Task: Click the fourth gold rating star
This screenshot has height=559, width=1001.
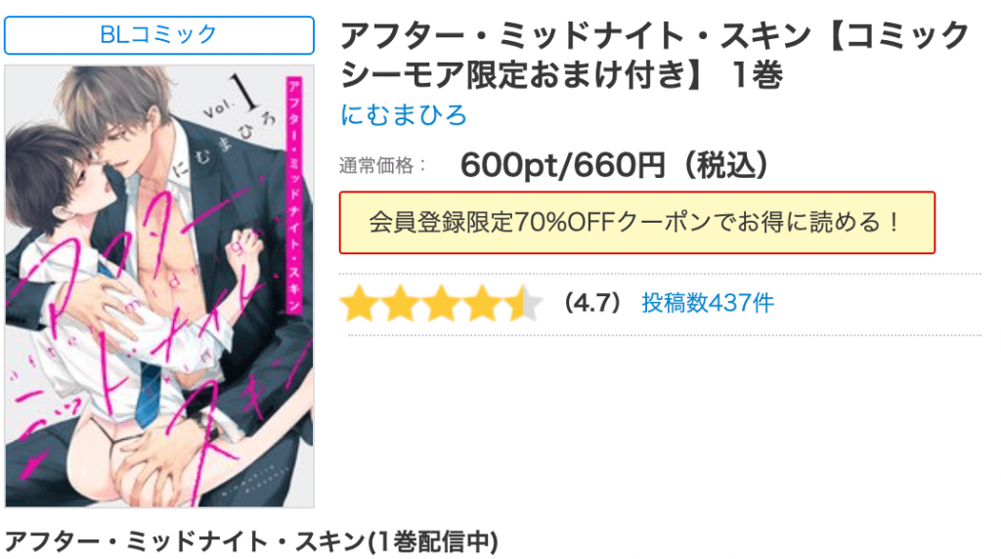Action: [x=482, y=304]
